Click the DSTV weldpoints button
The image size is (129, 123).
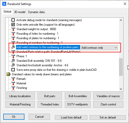point(78,104)
